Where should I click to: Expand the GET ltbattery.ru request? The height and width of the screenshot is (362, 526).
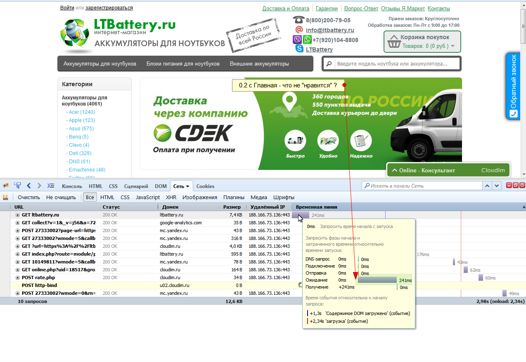pos(18,215)
